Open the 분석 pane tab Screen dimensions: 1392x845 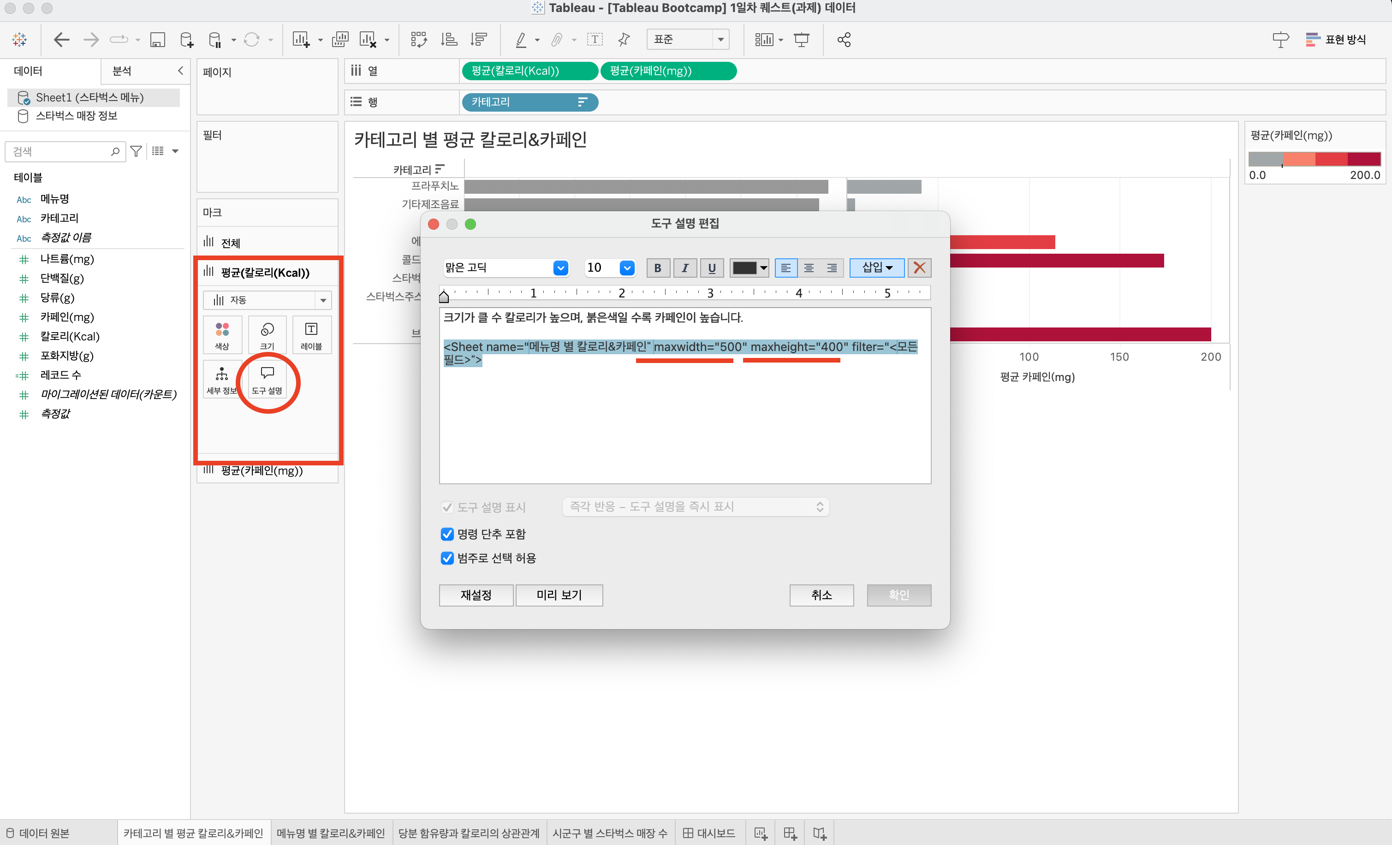coord(122,71)
